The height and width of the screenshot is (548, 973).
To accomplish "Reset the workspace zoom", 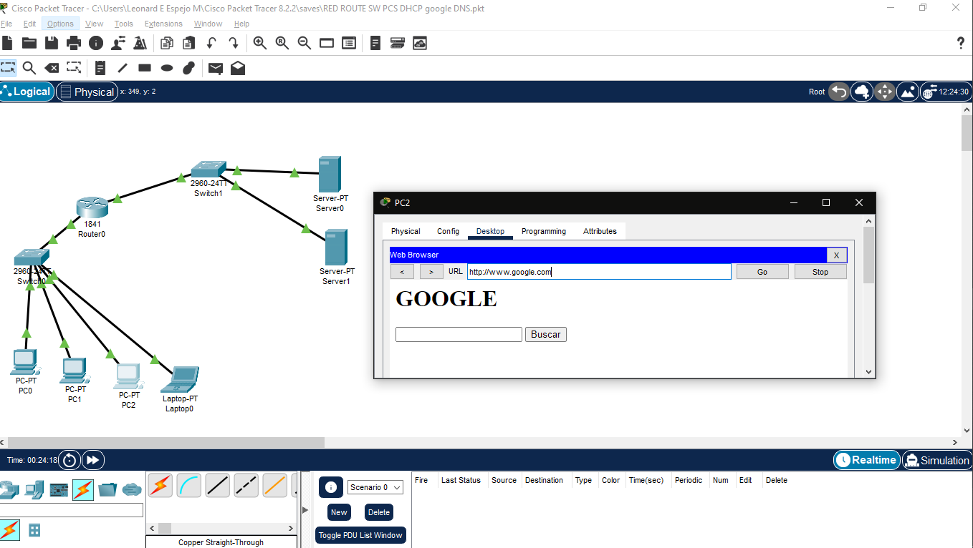I will (282, 43).
